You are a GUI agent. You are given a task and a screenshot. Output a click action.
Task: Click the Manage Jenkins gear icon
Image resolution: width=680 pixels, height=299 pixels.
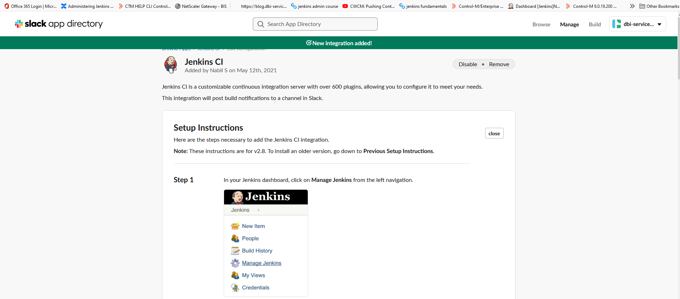(235, 263)
